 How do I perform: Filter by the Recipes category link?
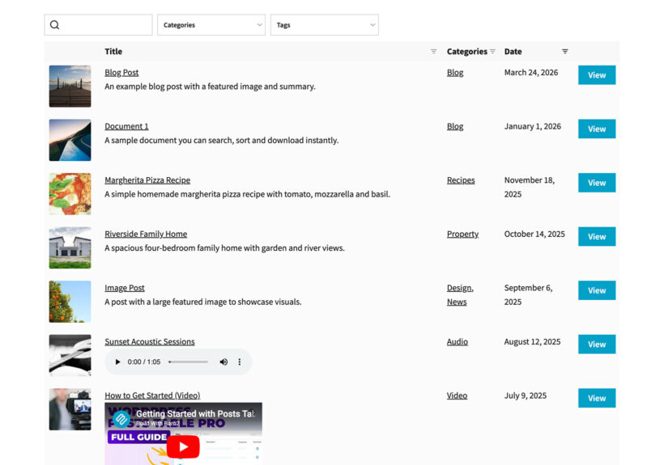coord(461,180)
